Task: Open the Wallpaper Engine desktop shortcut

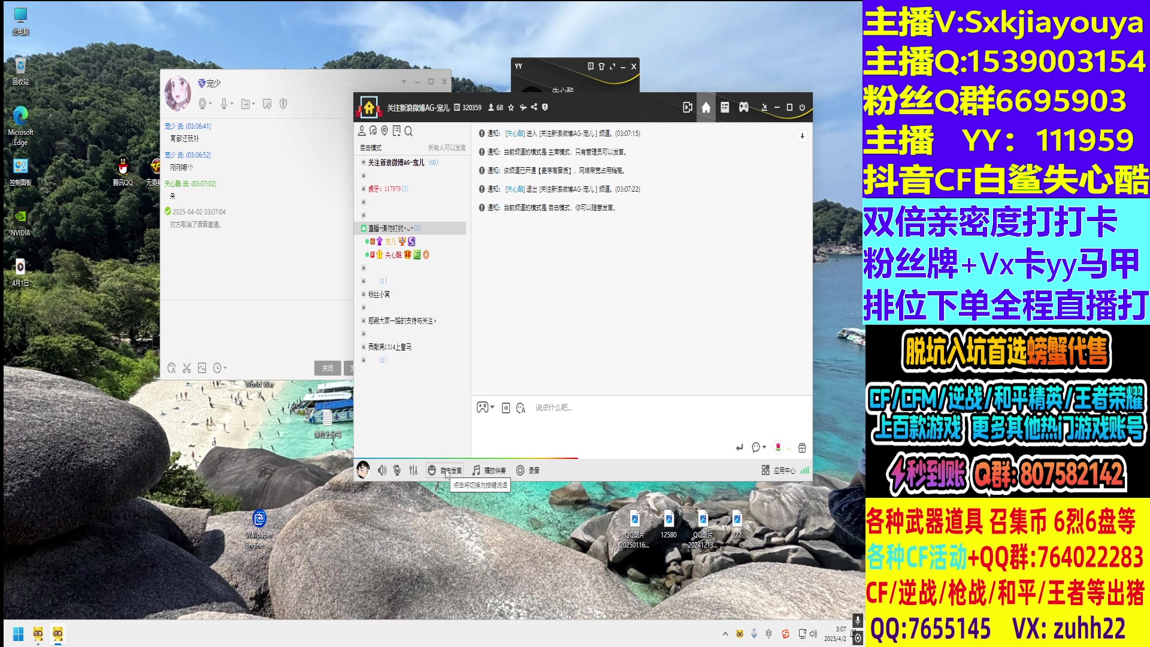Action: click(x=259, y=530)
